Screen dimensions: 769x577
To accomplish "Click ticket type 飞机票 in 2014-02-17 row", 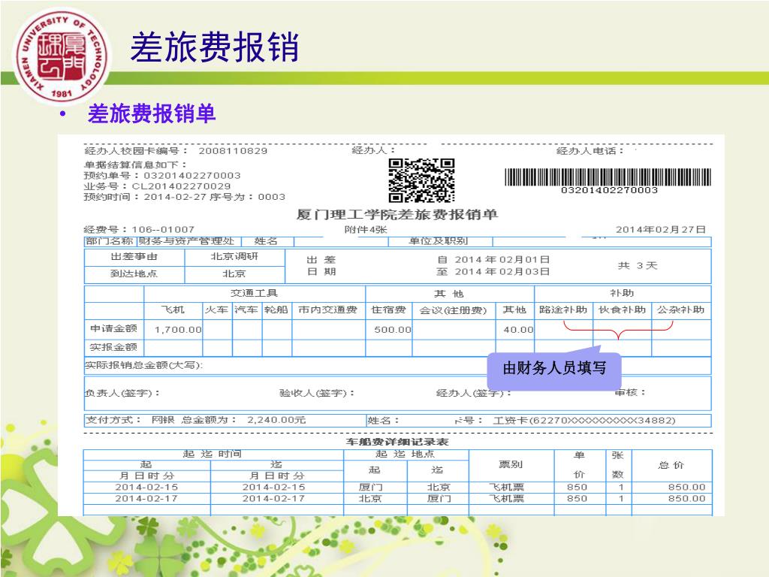I will coord(507,499).
